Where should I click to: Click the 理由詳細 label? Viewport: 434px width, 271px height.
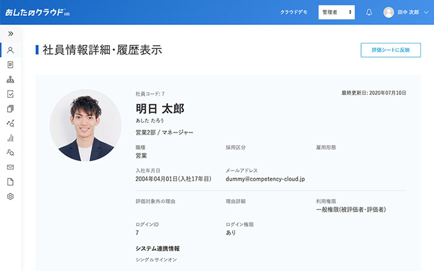(x=236, y=201)
